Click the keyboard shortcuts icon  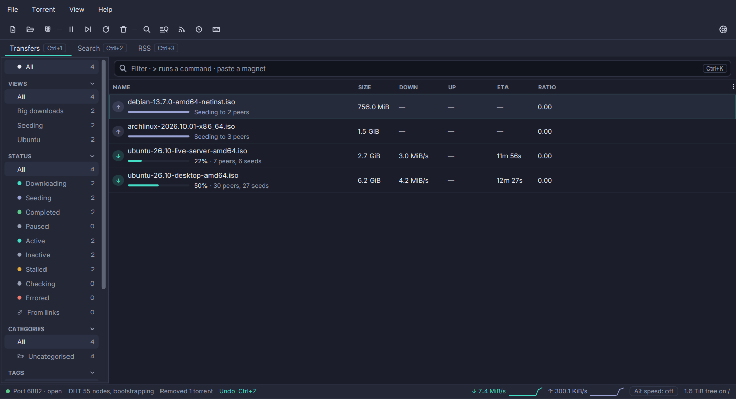click(x=216, y=29)
